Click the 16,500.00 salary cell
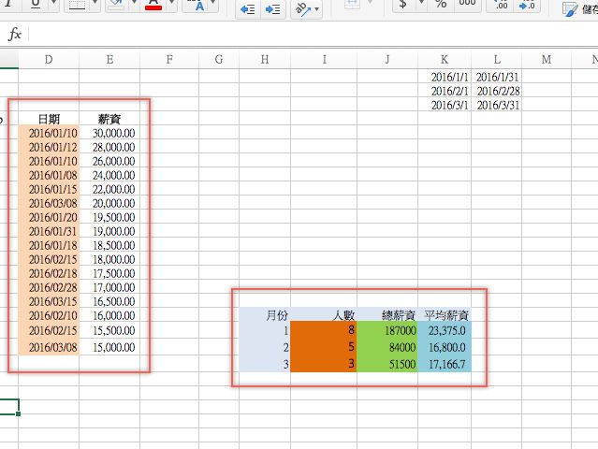598x449 pixels. point(109,301)
